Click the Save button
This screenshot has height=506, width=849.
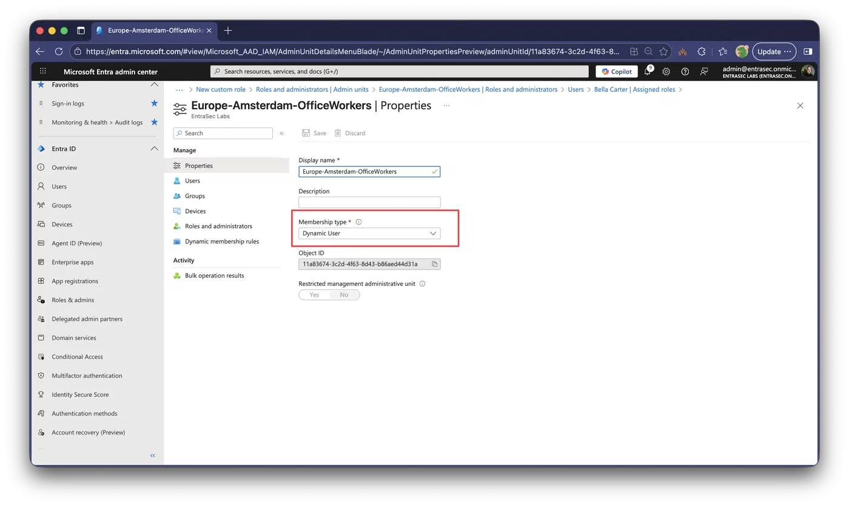[x=314, y=133]
